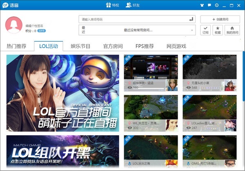Click the vertical scrollbar thumb on right
Viewport: 245px width, 171px height.
click(x=244, y=76)
